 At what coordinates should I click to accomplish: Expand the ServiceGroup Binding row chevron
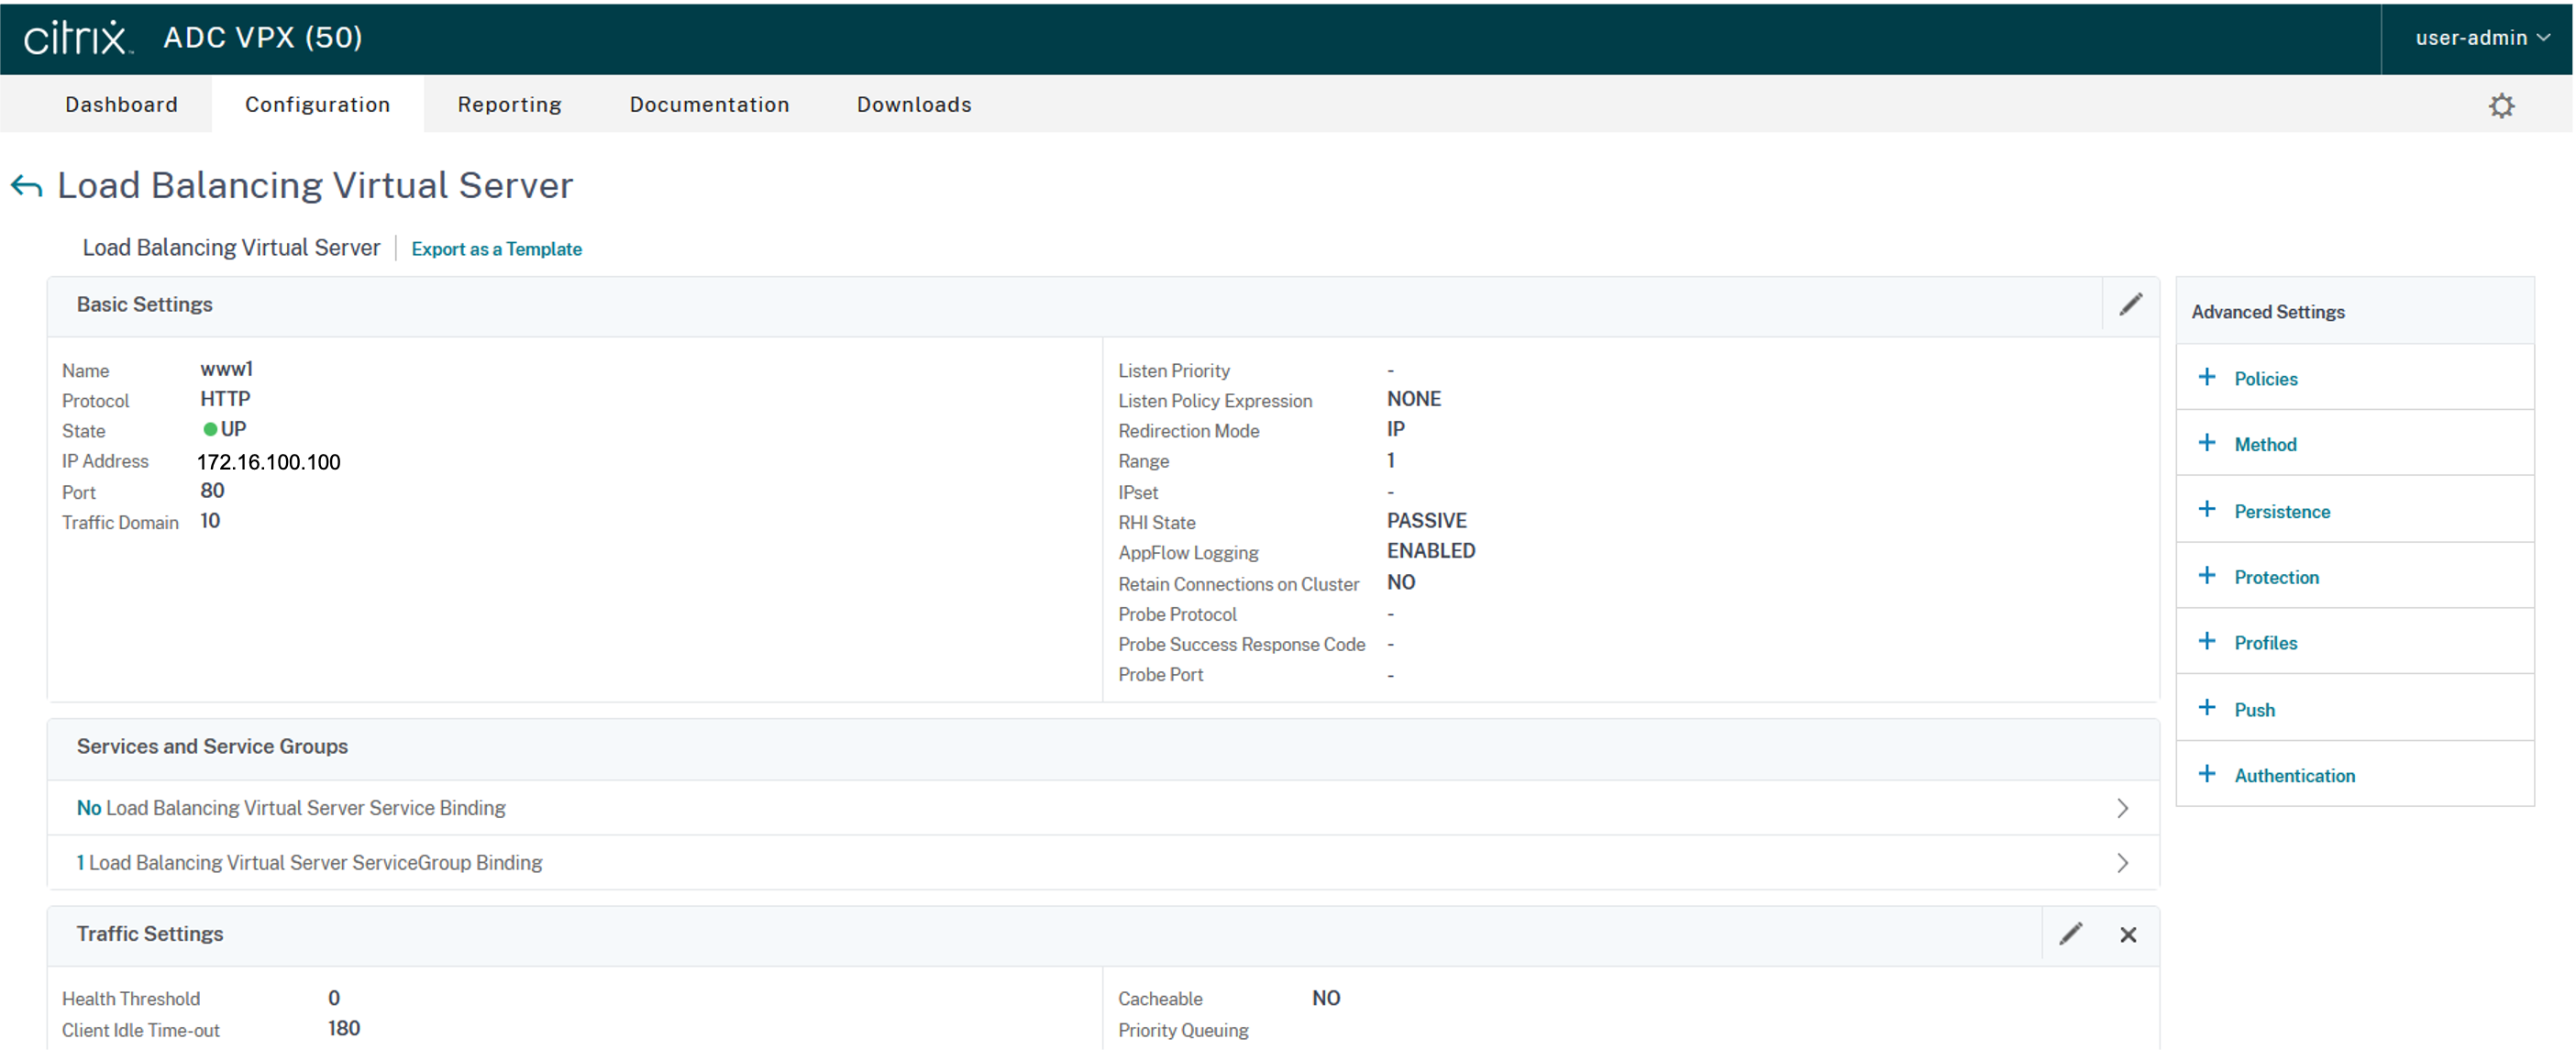2122,862
